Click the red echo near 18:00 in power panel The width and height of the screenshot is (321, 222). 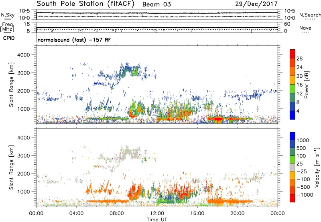217,118
